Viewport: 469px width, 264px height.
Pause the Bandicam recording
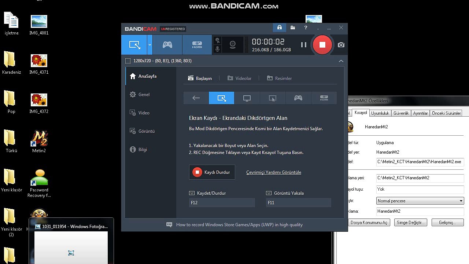point(303,45)
